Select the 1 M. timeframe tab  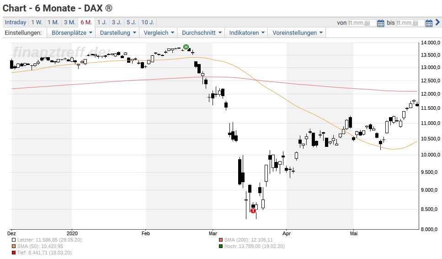(53, 22)
